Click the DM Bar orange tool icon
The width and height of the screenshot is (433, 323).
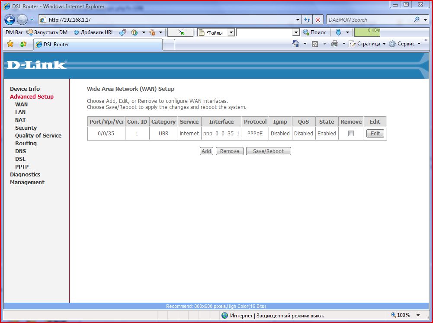[152, 32]
